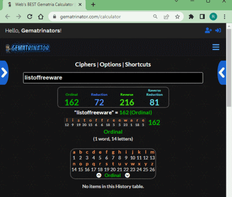Click the "listoffreeware" = 162 (Ordinal) line
The height and width of the screenshot is (197, 232).
(x=113, y=113)
